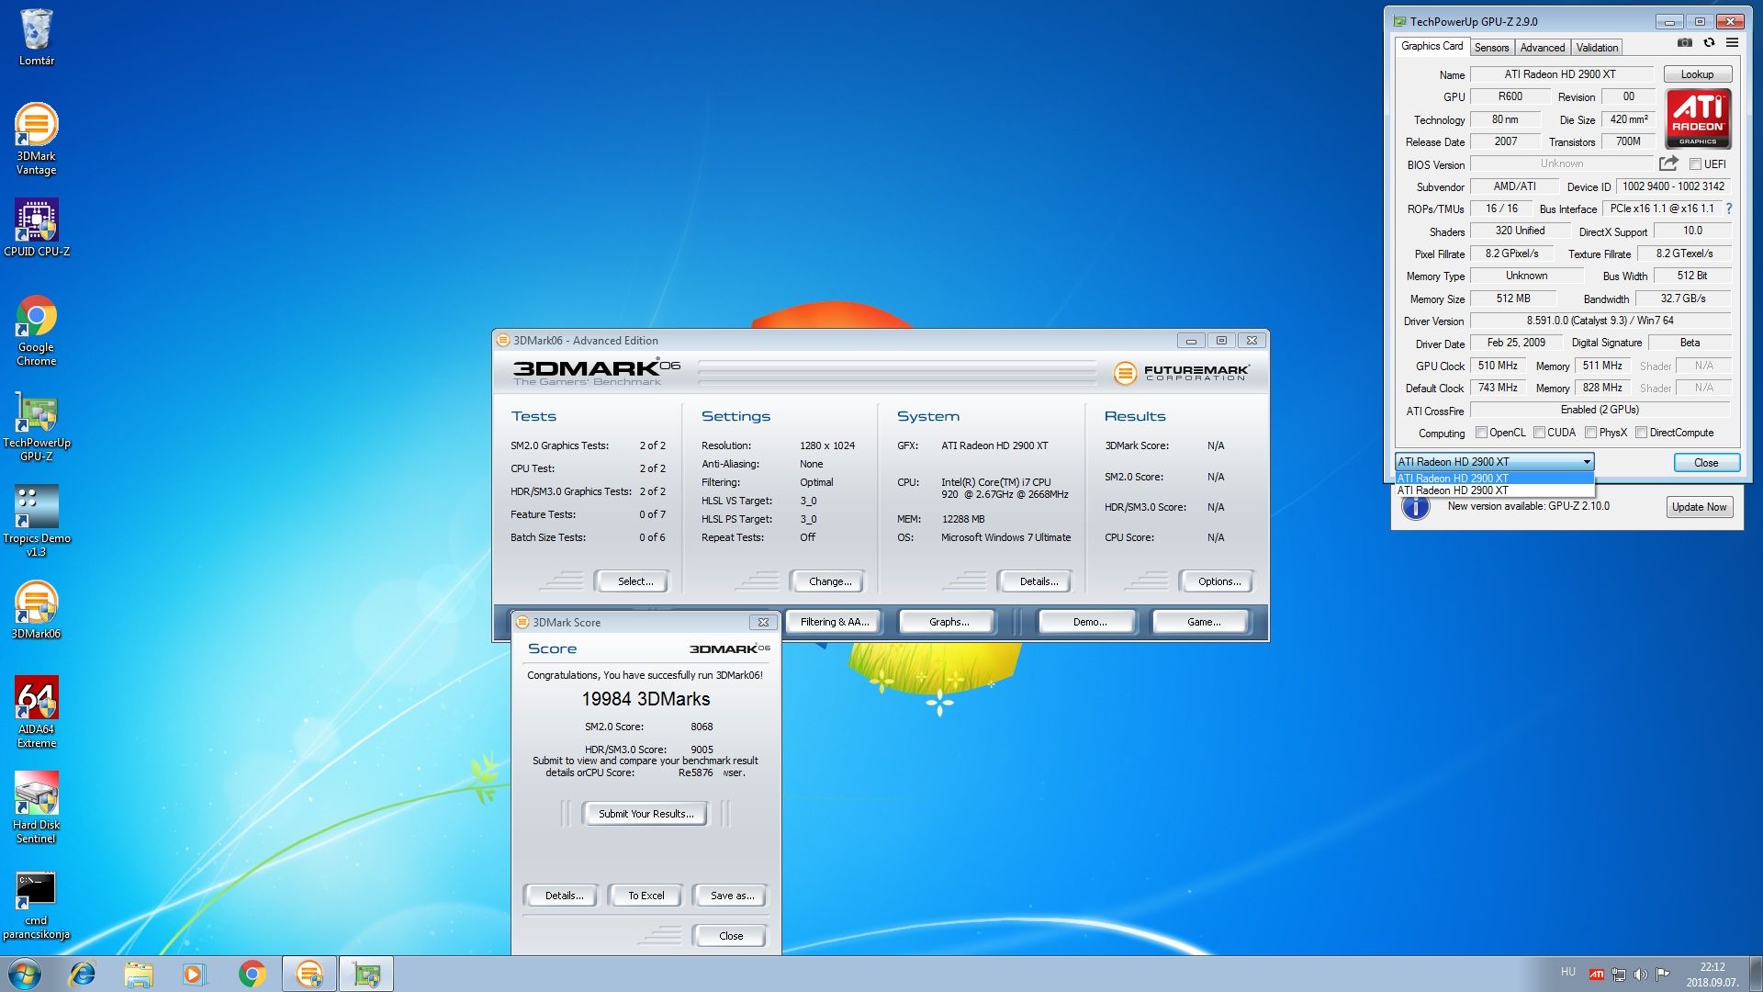Open AIDA64 Extreme desktop shortcut
1763x992 pixels.
pyautogui.click(x=37, y=713)
